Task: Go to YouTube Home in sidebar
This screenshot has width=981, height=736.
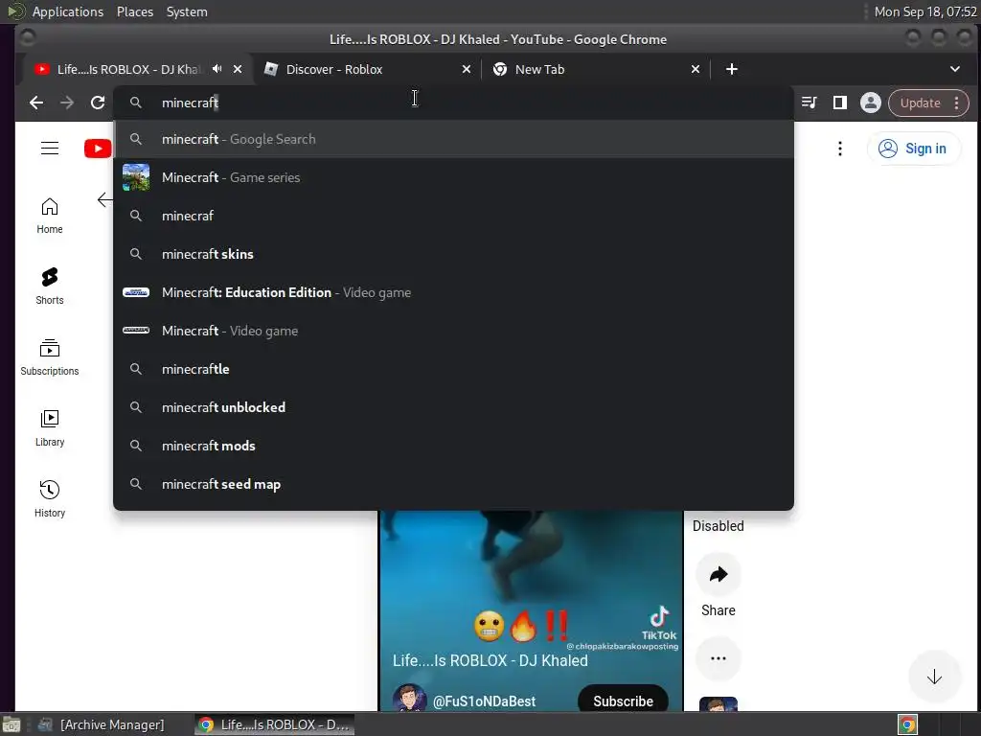Action: (50, 216)
